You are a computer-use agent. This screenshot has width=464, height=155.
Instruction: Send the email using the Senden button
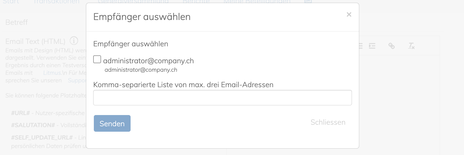[x=112, y=124]
